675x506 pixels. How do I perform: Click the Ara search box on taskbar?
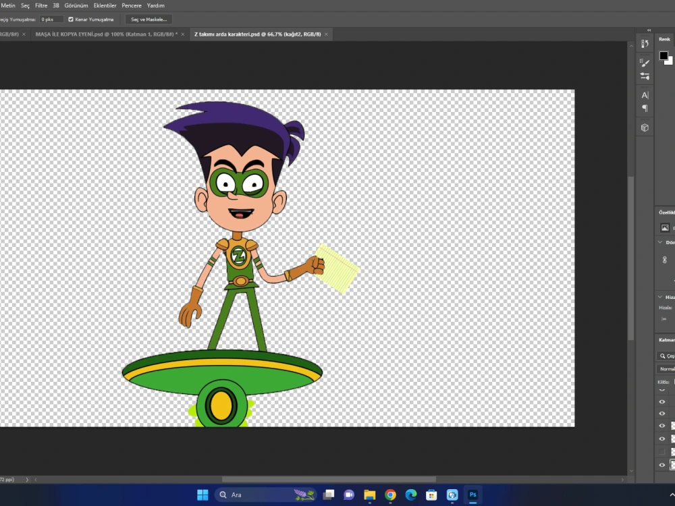pos(265,495)
